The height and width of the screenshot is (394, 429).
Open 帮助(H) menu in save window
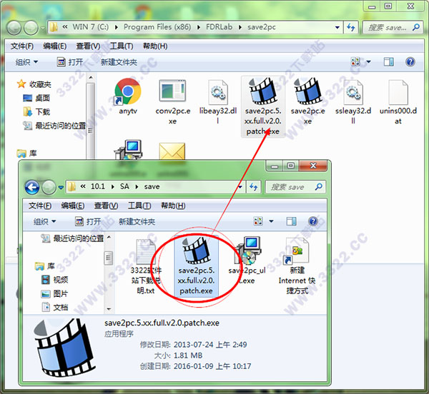click(173, 206)
